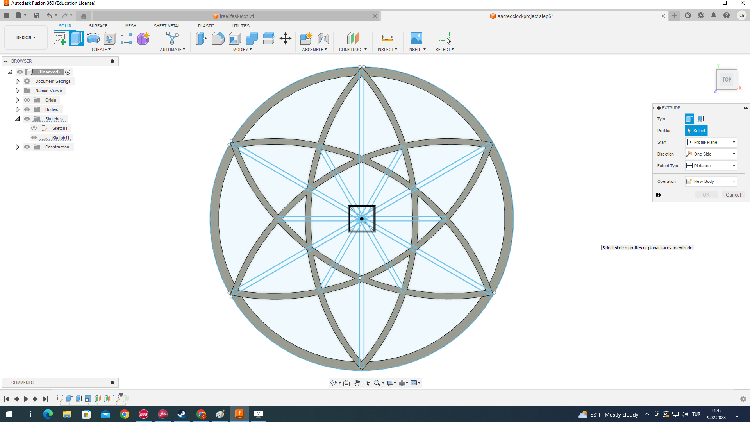Viewport: 750px width, 422px height.
Task: Expand the Document Settings node
Action: tap(17, 81)
